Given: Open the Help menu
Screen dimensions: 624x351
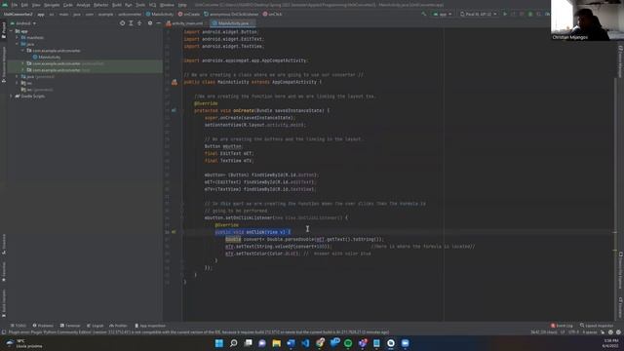Looking at the screenshot, I should (182, 5).
